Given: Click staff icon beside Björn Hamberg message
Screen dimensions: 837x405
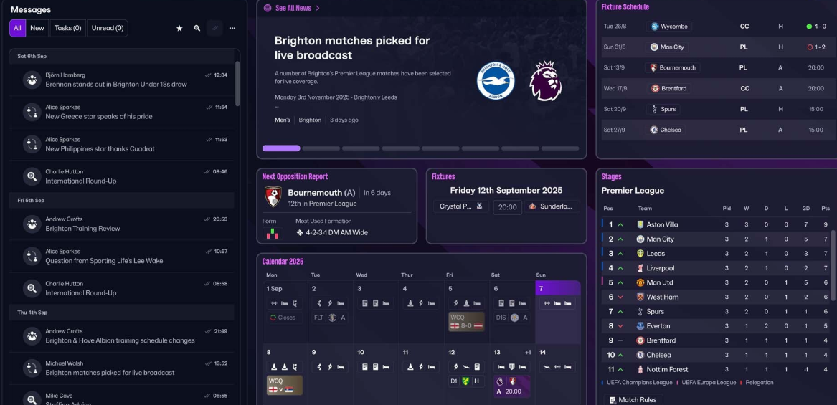Looking at the screenshot, I should click(x=32, y=80).
